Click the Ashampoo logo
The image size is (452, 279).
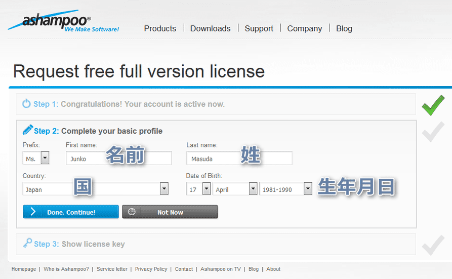[63, 21]
